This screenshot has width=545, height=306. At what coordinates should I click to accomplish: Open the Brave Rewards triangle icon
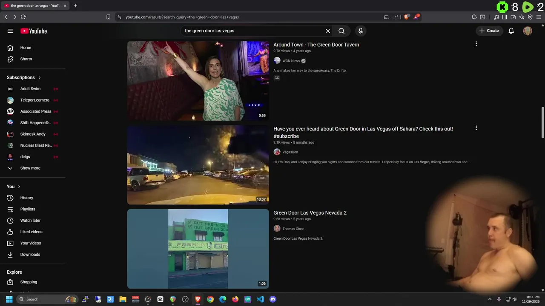pyautogui.click(x=416, y=17)
